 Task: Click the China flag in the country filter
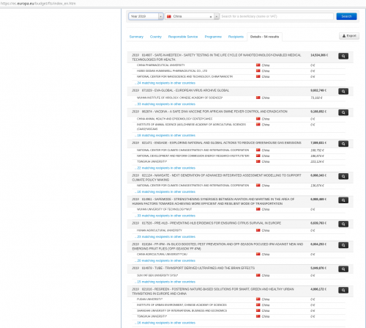[x=169, y=16]
